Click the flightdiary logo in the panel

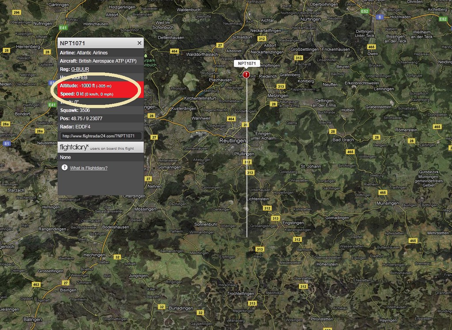coord(74,147)
